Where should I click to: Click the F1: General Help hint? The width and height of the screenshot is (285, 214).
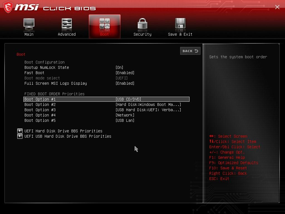pos(227,157)
